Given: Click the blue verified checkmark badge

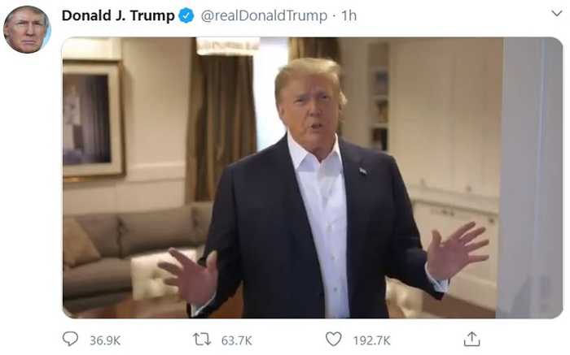Looking at the screenshot, I should point(186,15).
